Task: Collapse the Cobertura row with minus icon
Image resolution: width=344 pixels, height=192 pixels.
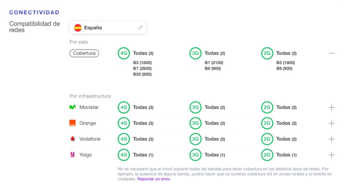Action: pos(332,53)
